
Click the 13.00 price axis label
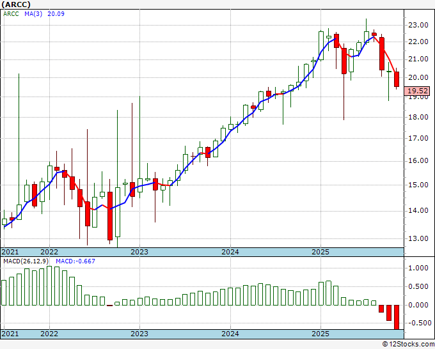(x=418, y=238)
